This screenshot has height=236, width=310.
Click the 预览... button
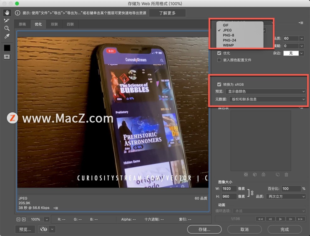[25, 229]
